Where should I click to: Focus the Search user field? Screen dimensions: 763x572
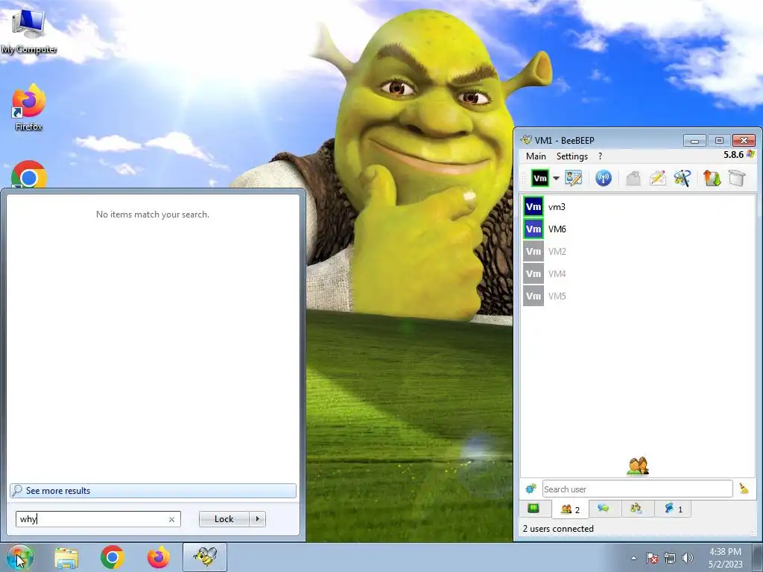point(638,489)
